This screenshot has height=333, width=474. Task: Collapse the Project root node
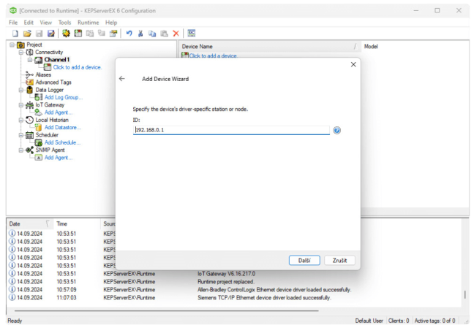pos(12,45)
